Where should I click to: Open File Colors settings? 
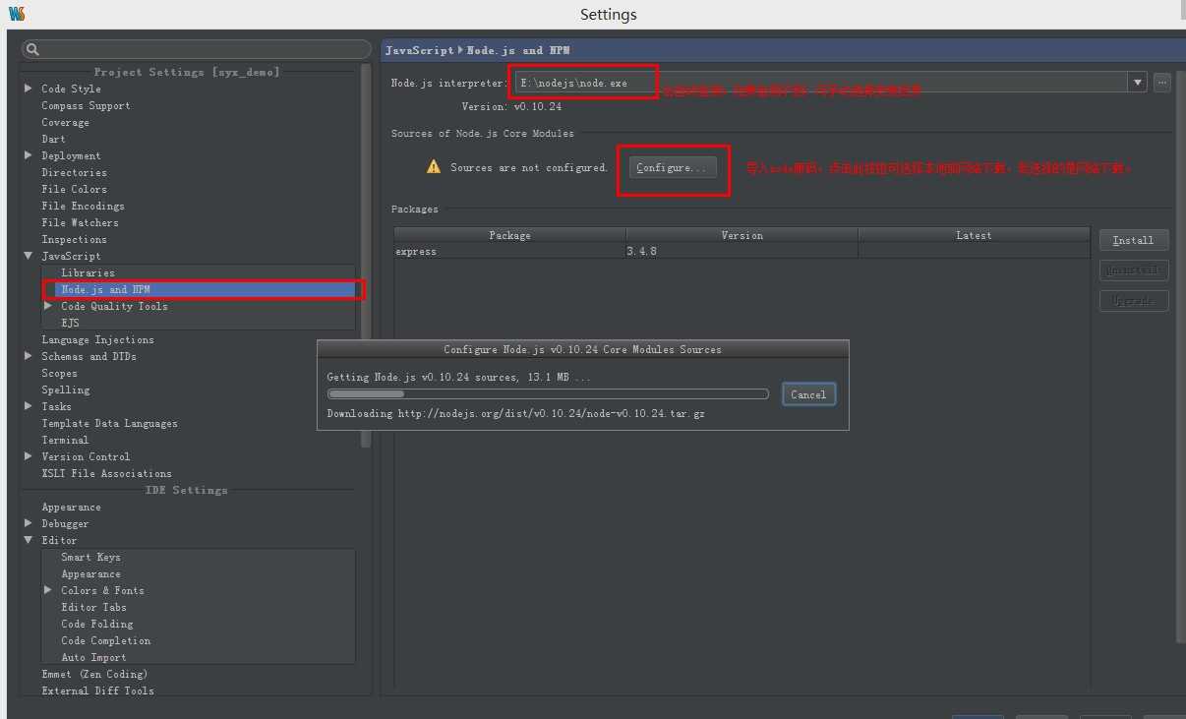pyautogui.click(x=74, y=189)
